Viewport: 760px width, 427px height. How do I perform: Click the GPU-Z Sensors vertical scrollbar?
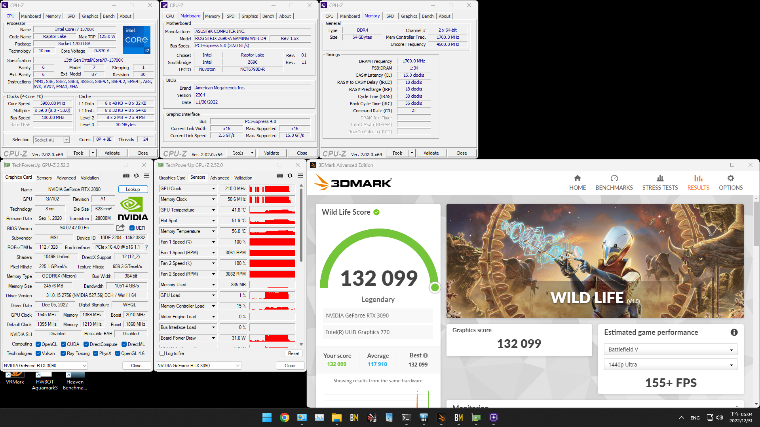click(301, 225)
